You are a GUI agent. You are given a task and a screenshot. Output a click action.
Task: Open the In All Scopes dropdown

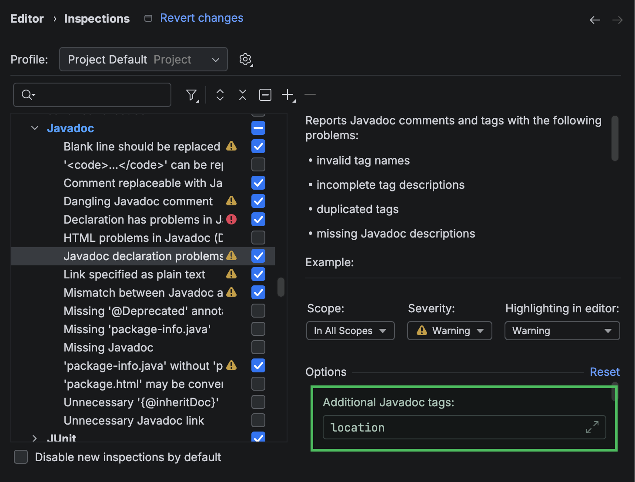click(351, 331)
